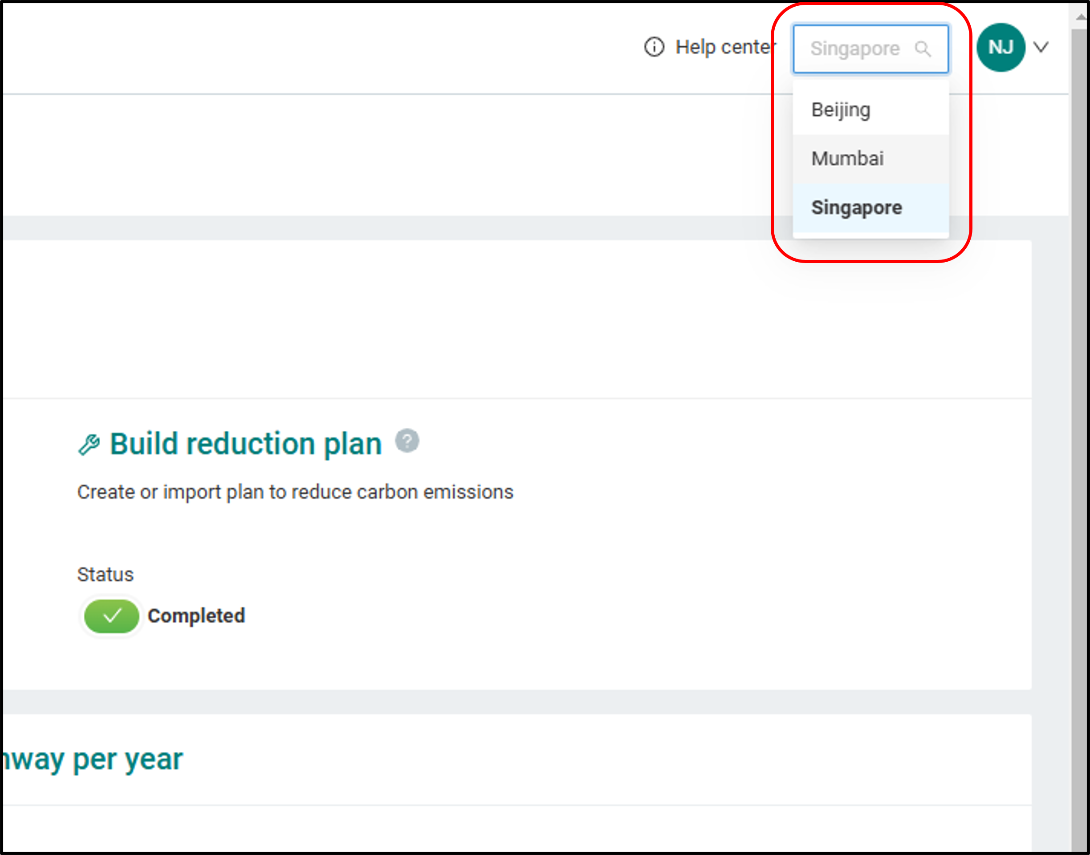Click the 'pathway per year' section heading

tap(93, 760)
